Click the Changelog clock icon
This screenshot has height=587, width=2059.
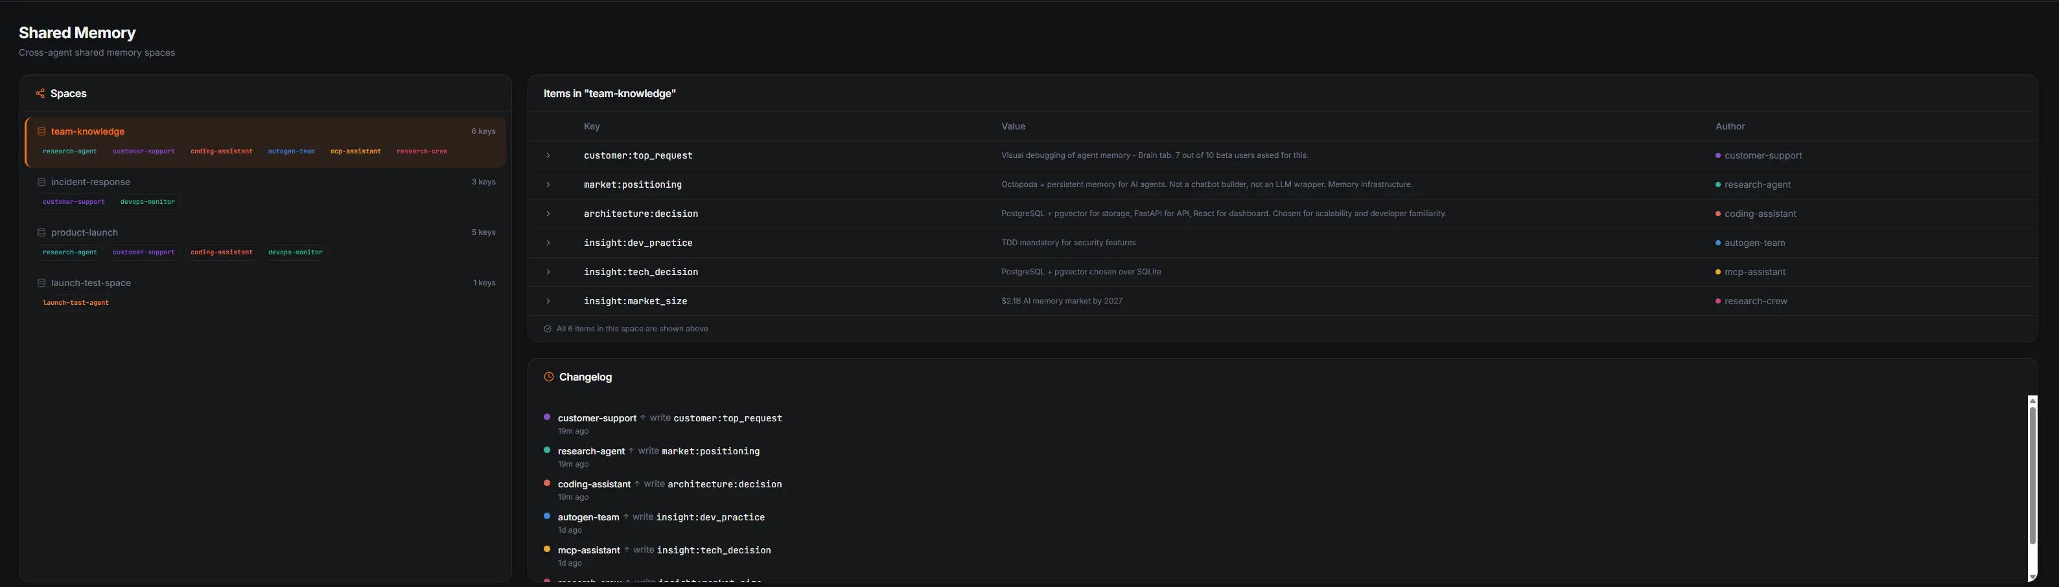coord(548,377)
